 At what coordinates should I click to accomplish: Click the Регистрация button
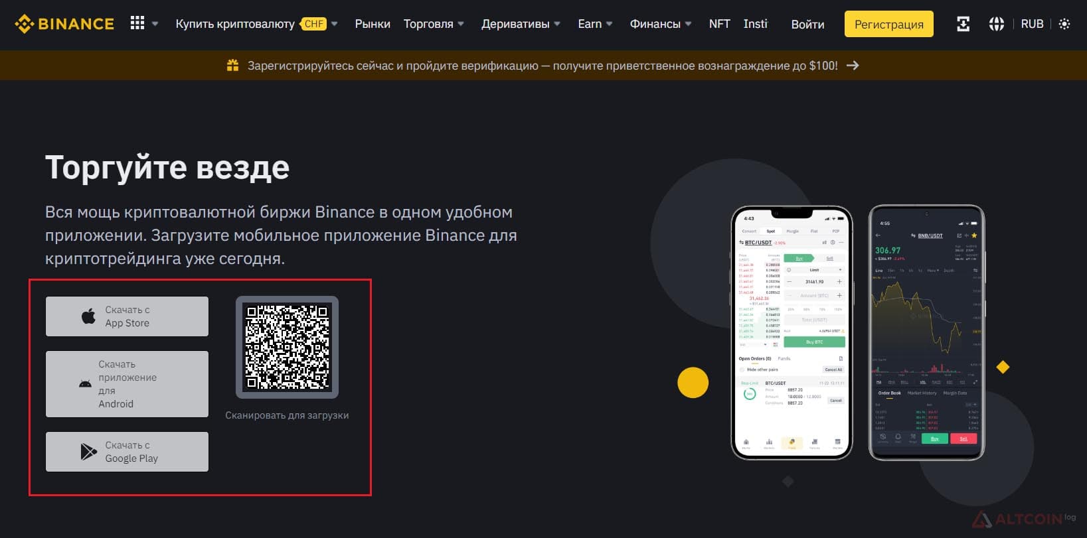click(x=888, y=24)
